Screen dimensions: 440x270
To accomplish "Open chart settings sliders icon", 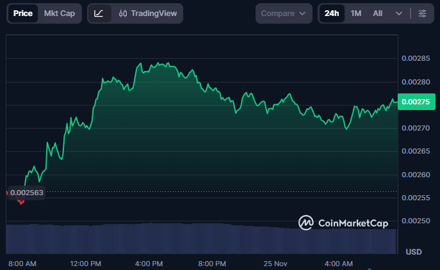I will pos(422,13).
